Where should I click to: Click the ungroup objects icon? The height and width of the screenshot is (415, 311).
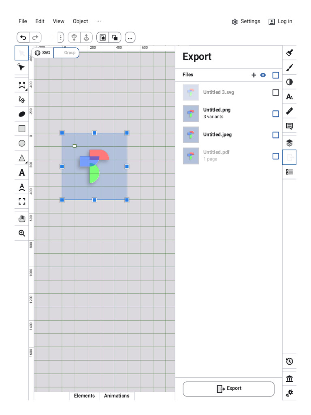(x=115, y=38)
